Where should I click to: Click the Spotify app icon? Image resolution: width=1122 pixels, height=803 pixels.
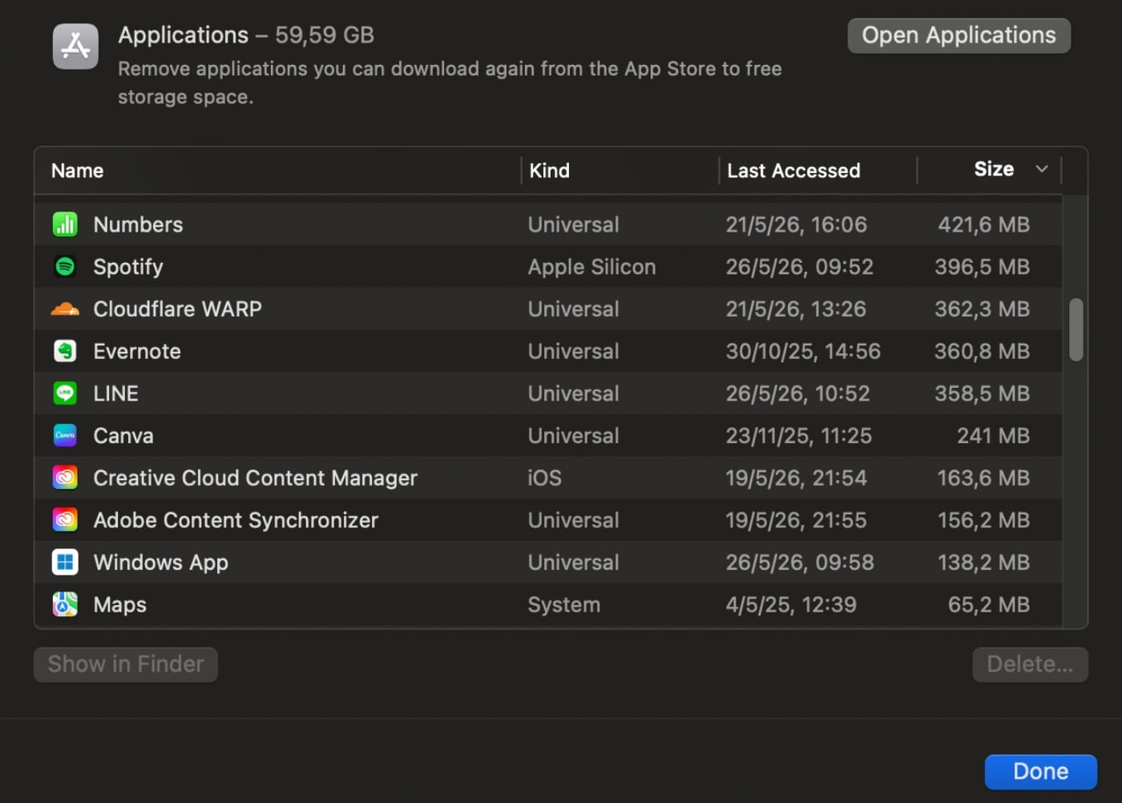point(65,267)
